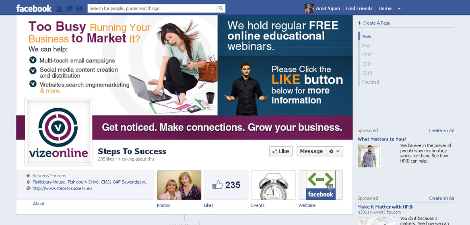This screenshot has height=225, width=470.
Task: Like the Steps To Success page
Action: click(x=281, y=151)
